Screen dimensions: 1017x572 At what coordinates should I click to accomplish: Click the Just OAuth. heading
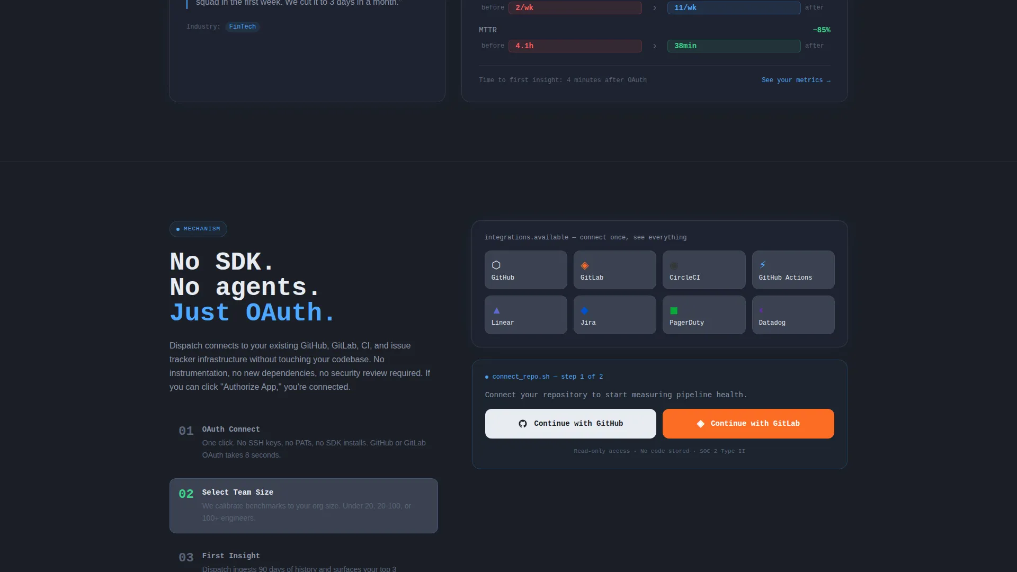(x=252, y=312)
